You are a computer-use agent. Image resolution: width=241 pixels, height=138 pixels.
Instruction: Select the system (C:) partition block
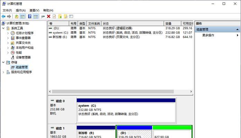(x=126, y=111)
